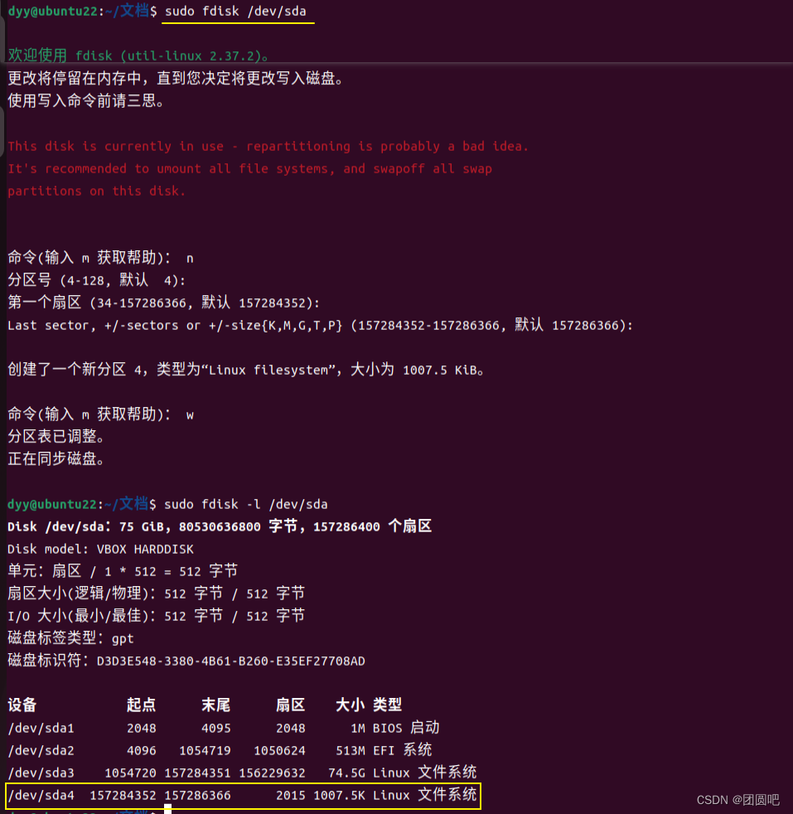Click the '/dev/sda3' device entry
The image size is (793, 814).
[x=41, y=773]
